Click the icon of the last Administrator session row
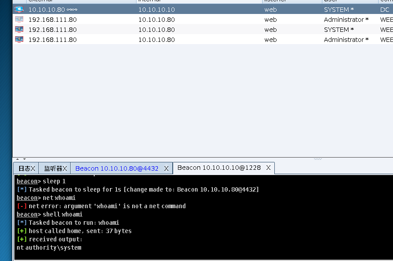The image size is (393, 261). [x=19, y=40]
